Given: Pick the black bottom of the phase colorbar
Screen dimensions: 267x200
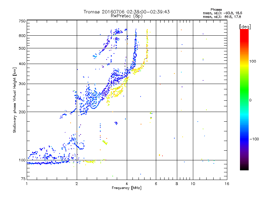Looking at the screenshot, I should coord(244,168).
